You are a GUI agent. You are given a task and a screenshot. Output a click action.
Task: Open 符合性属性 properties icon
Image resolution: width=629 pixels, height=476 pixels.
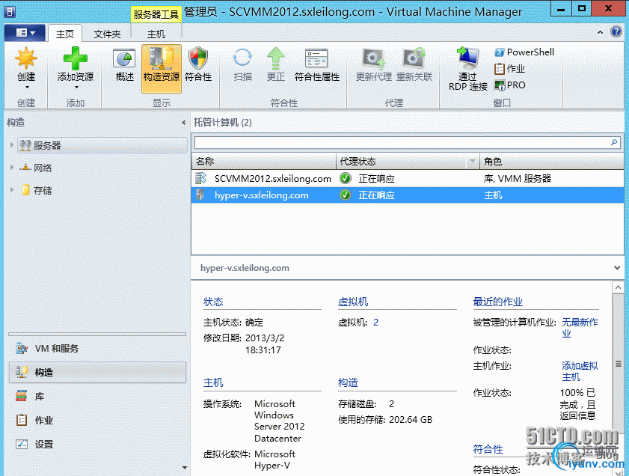316,58
